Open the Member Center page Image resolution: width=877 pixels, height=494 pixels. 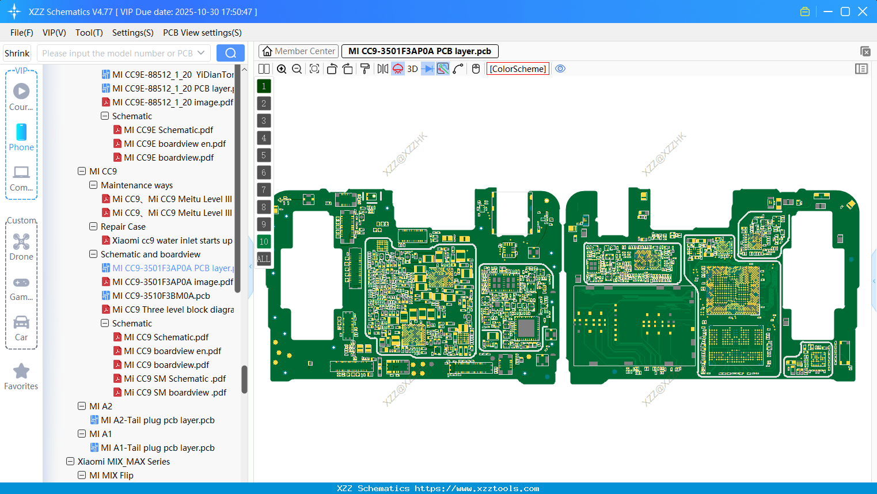point(298,51)
